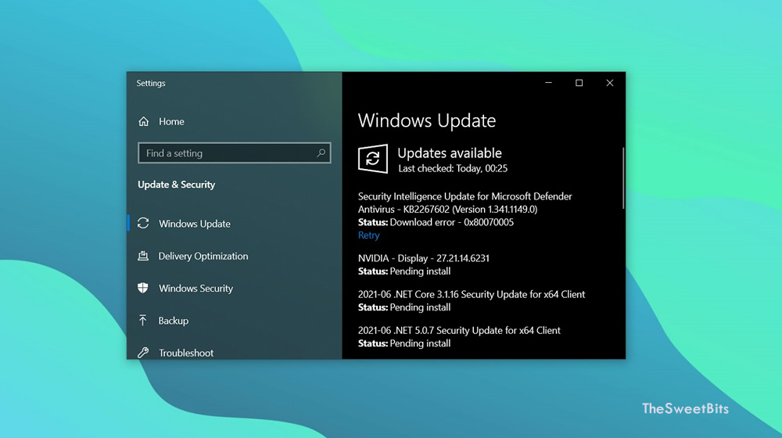Click Security Intelligence Update KB2267602 entry
782x438 pixels.
pyautogui.click(x=465, y=203)
